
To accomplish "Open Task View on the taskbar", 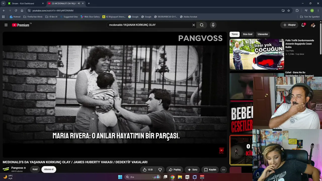I will point(165,177).
